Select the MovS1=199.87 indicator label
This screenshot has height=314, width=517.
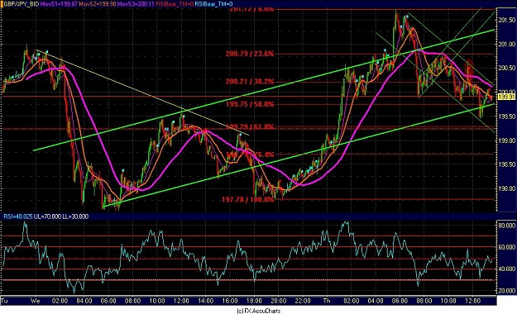(59, 4)
